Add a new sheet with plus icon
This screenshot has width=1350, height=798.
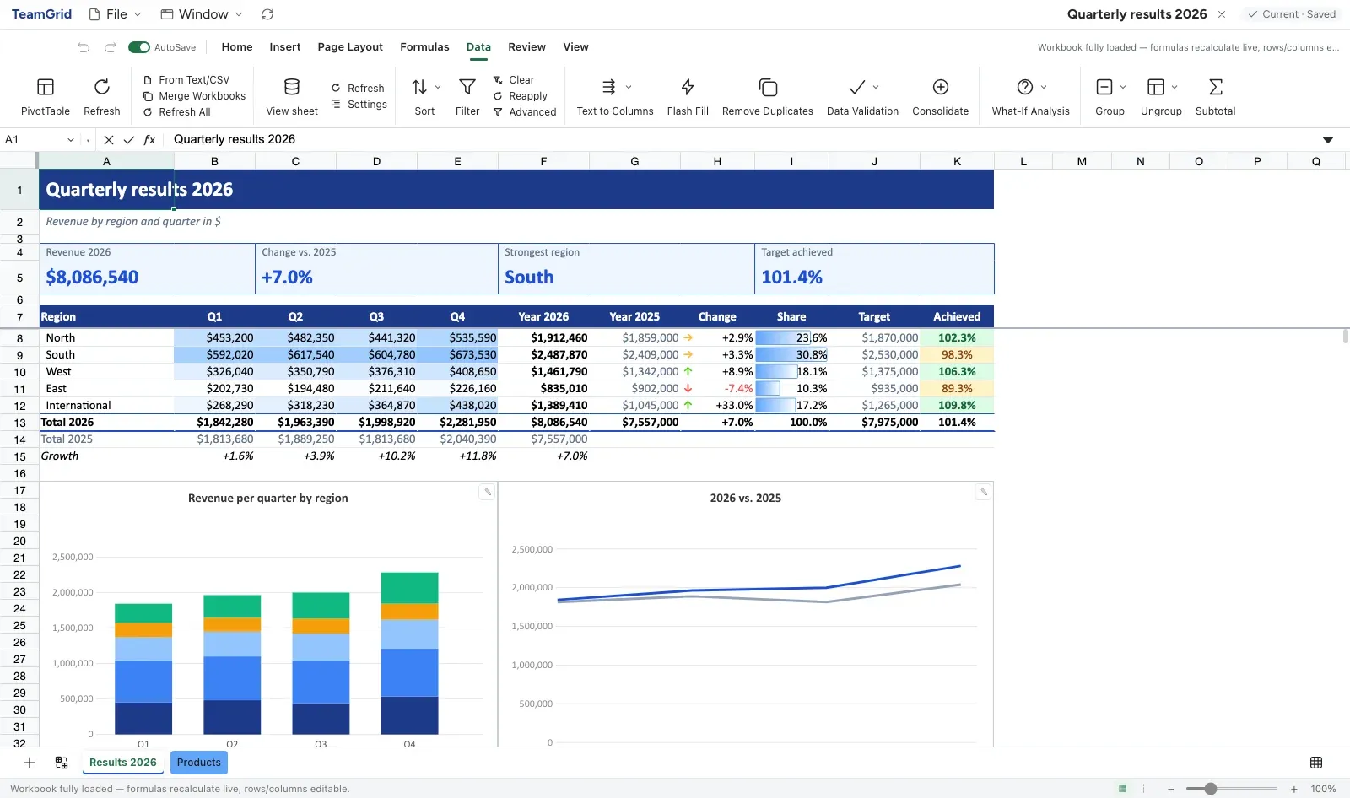[x=30, y=763]
